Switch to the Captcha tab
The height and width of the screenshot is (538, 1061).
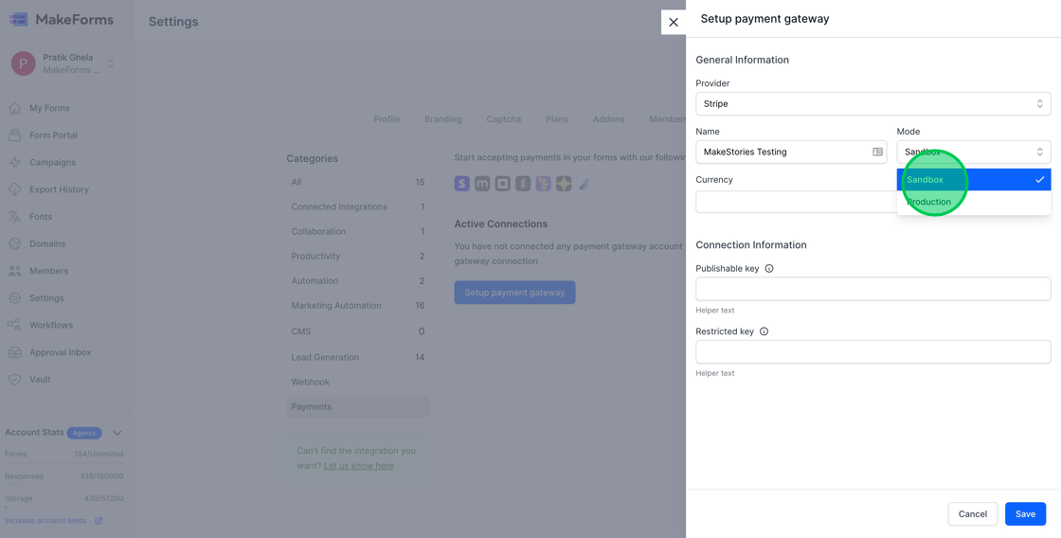(503, 119)
